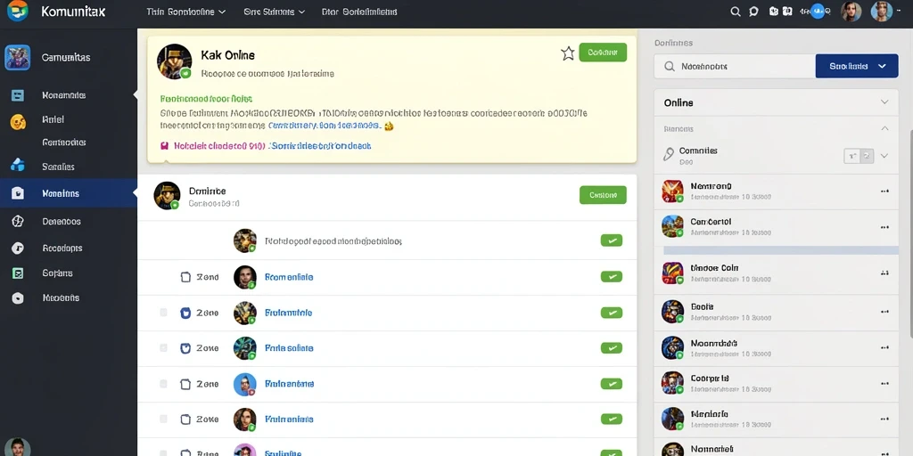Tick the checkbox on Rnlnenbne row
The image size is (913, 456).
164,384
